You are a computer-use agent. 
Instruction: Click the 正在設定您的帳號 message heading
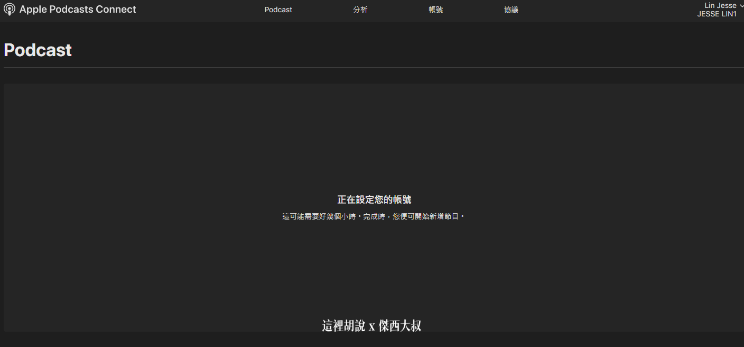(x=374, y=200)
